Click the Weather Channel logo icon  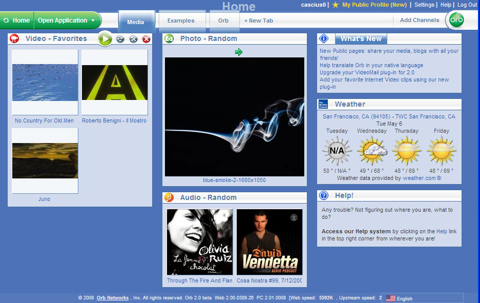(x=323, y=104)
